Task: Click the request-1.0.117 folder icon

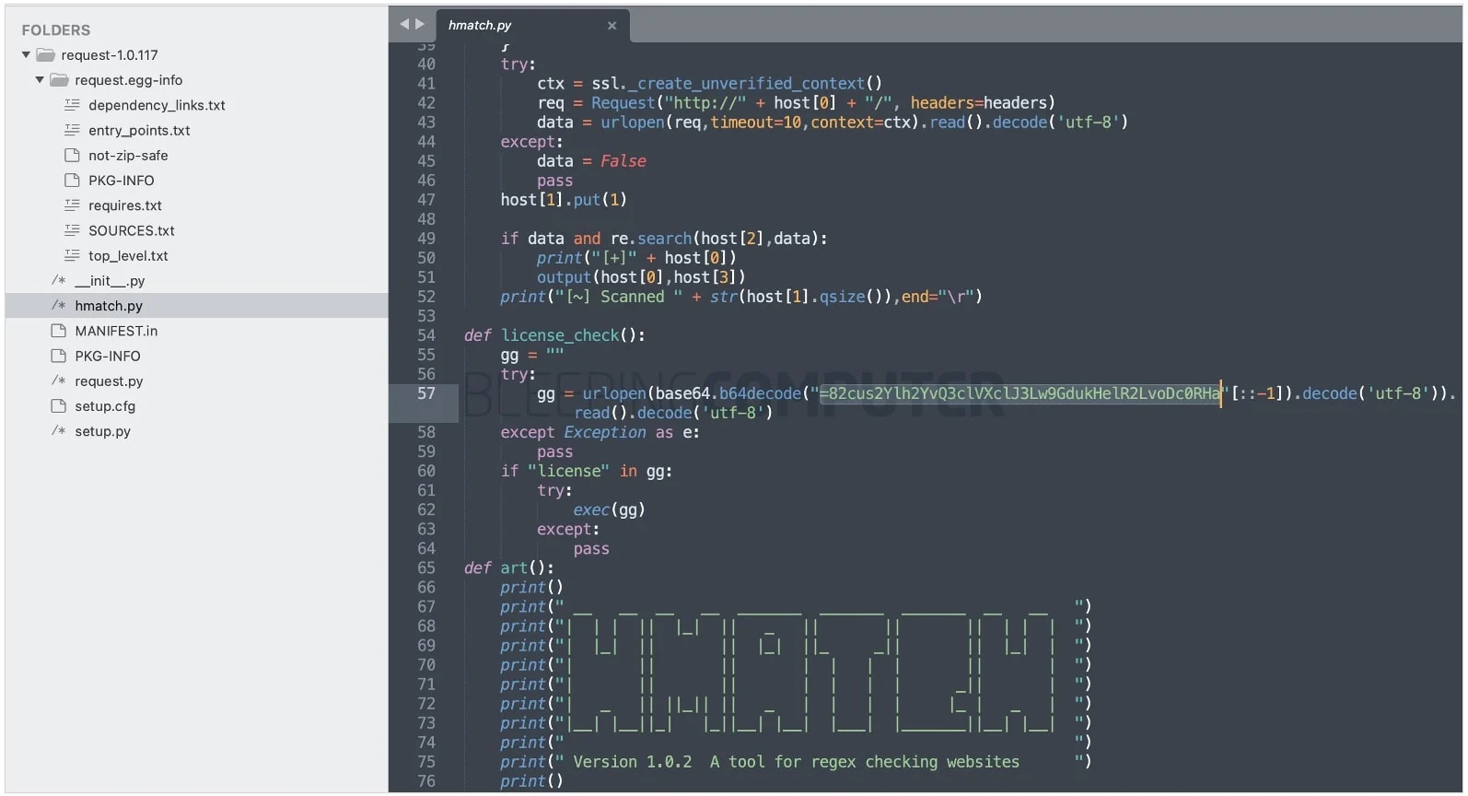Action: coord(45,55)
